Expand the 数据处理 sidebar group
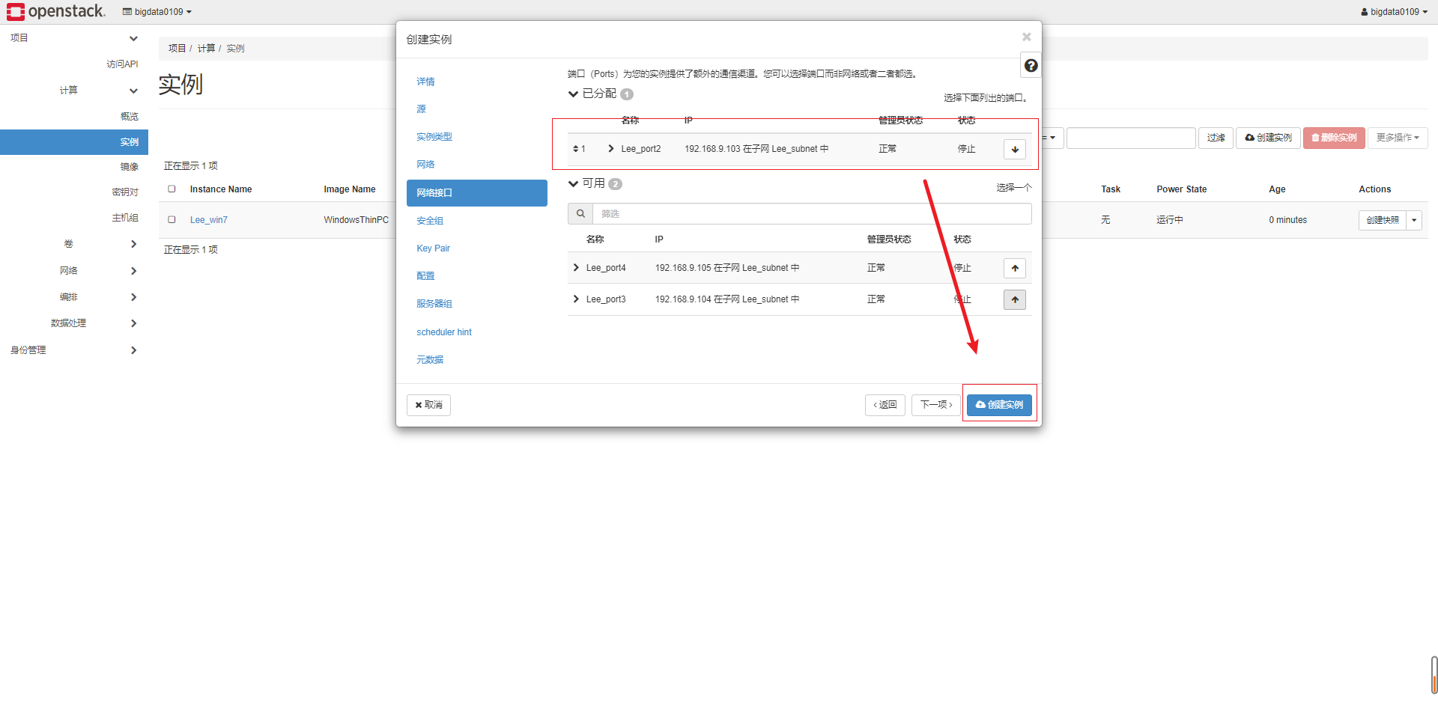1438x708 pixels. [x=133, y=323]
